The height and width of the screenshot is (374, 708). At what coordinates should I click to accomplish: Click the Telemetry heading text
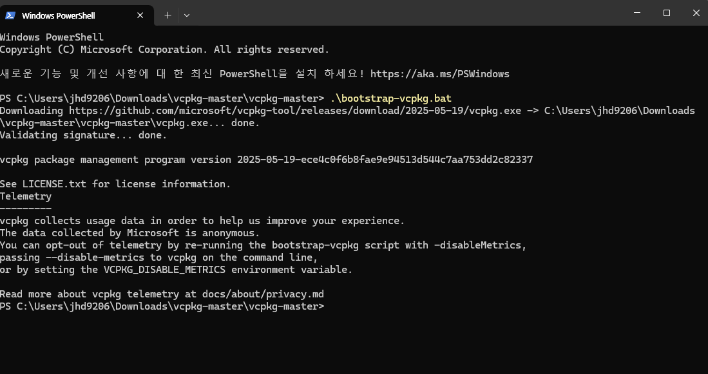click(26, 196)
